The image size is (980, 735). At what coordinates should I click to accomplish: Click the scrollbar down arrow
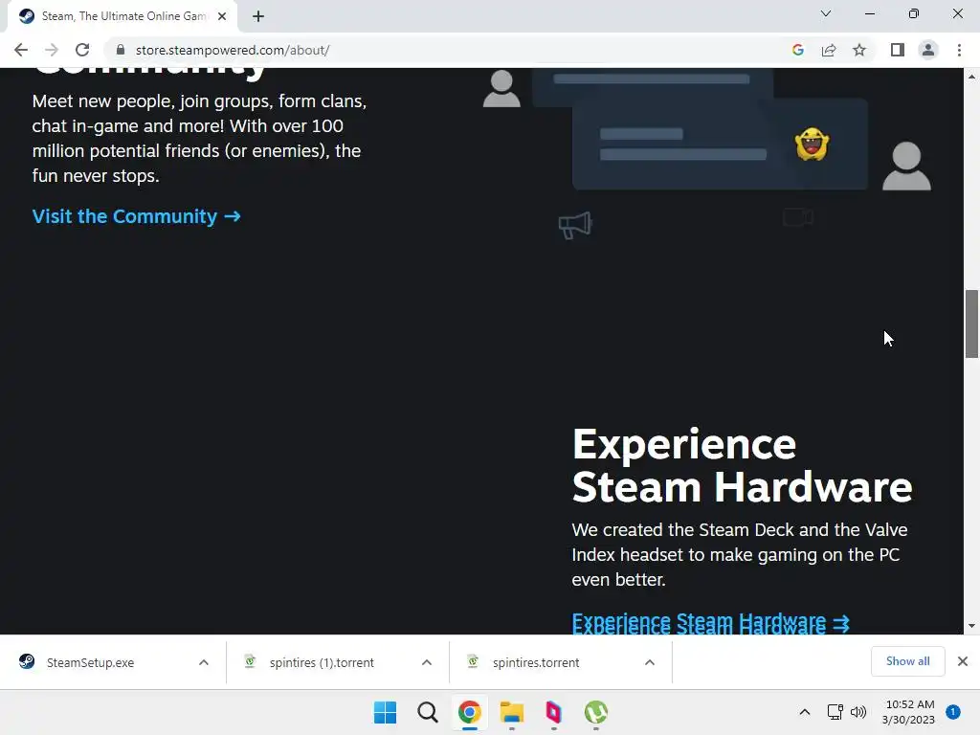(x=971, y=626)
